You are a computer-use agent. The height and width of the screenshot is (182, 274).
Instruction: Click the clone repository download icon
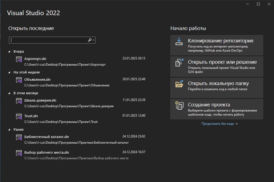point(179,41)
